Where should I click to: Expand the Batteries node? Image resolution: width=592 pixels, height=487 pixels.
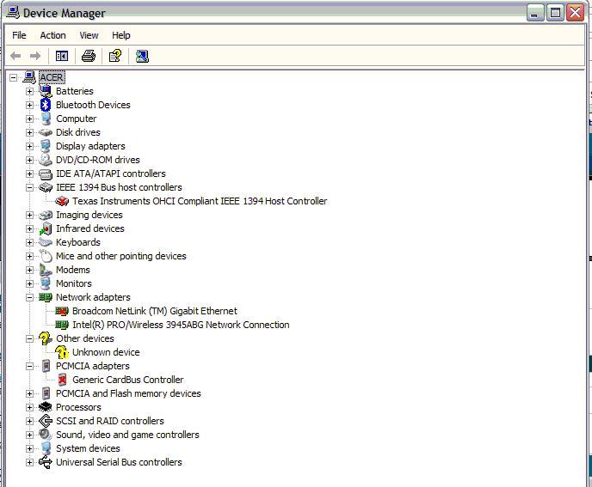click(29, 91)
